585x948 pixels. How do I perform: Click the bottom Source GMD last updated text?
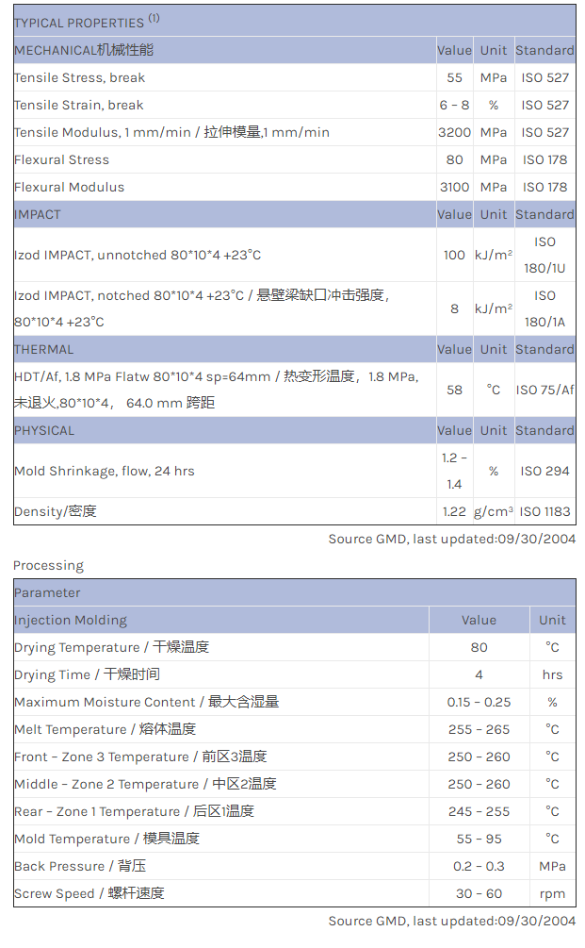451,921
